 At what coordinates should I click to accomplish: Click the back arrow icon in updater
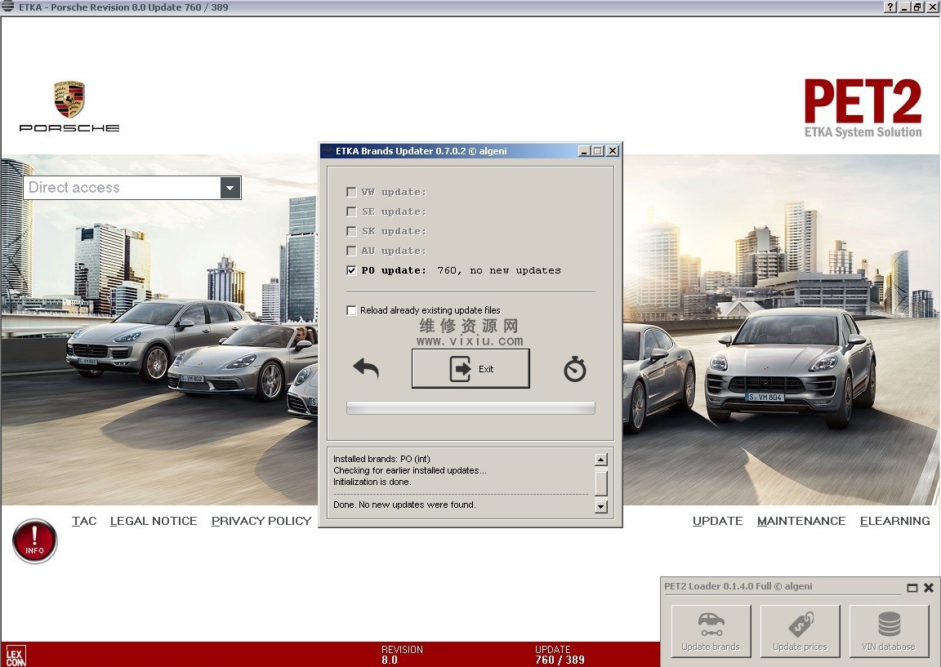coord(366,369)
